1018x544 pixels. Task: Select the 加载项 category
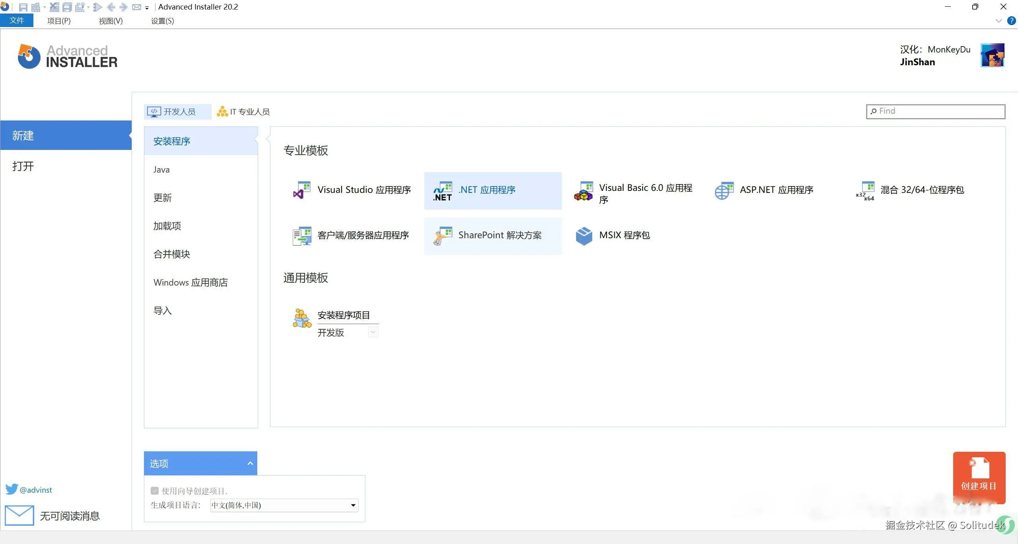[201, 226]
